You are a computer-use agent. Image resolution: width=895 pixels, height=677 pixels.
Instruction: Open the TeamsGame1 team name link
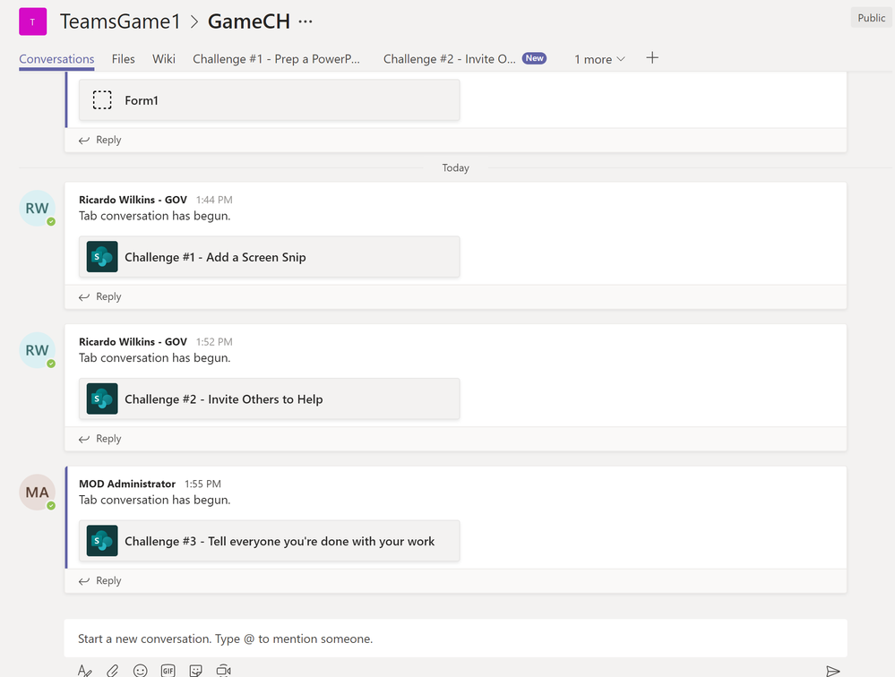pos(120,21)
